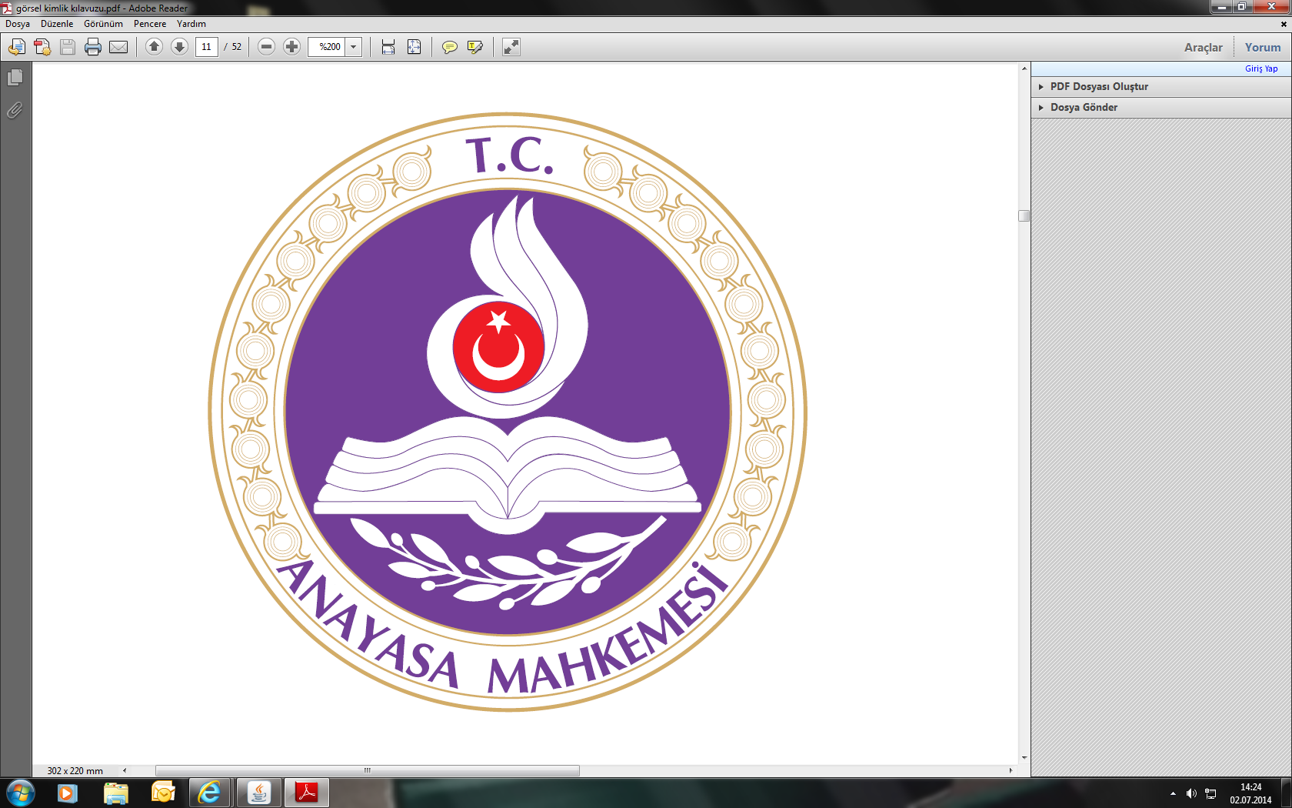Click the Print file icon

tap(93, 47)
